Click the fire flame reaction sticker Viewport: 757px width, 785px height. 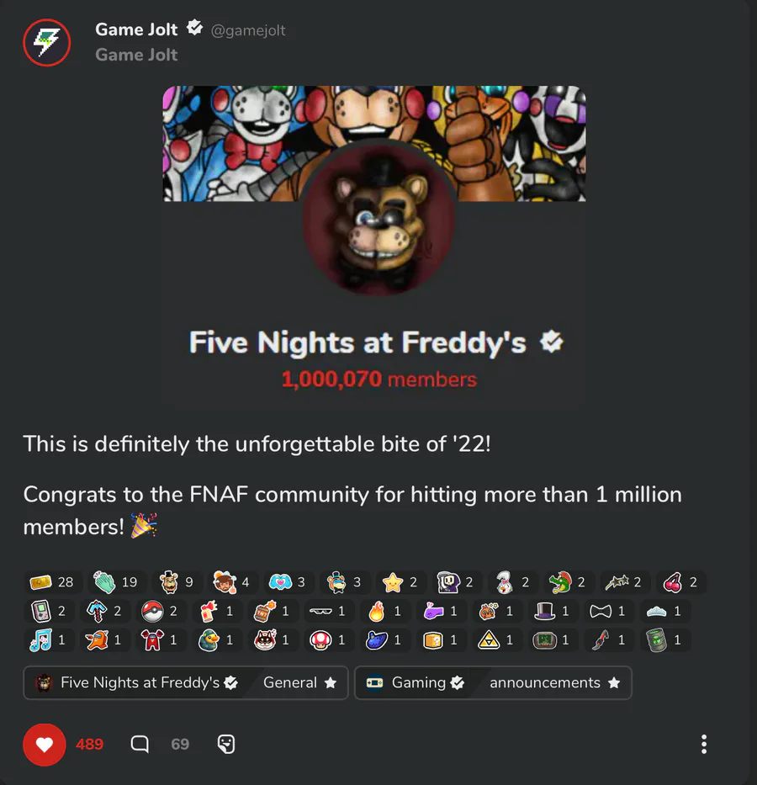click(384, 612)
